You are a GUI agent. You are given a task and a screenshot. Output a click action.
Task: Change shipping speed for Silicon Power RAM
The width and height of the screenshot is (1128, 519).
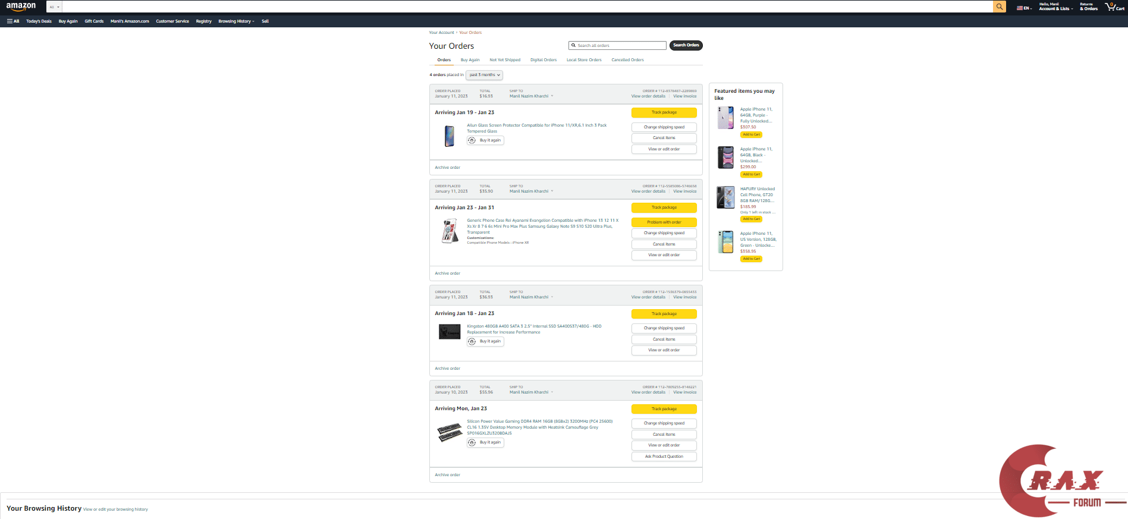664,423
